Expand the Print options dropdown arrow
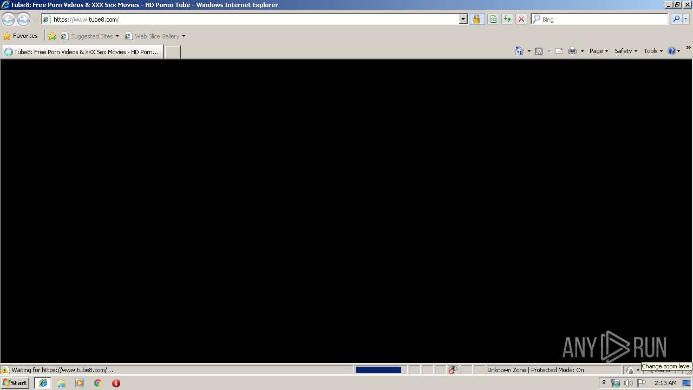The width and height of the screenshot is (693, 390). tap(582, 51)
